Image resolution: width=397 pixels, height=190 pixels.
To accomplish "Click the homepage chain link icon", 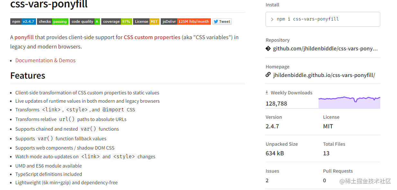I will click(268, 75).
